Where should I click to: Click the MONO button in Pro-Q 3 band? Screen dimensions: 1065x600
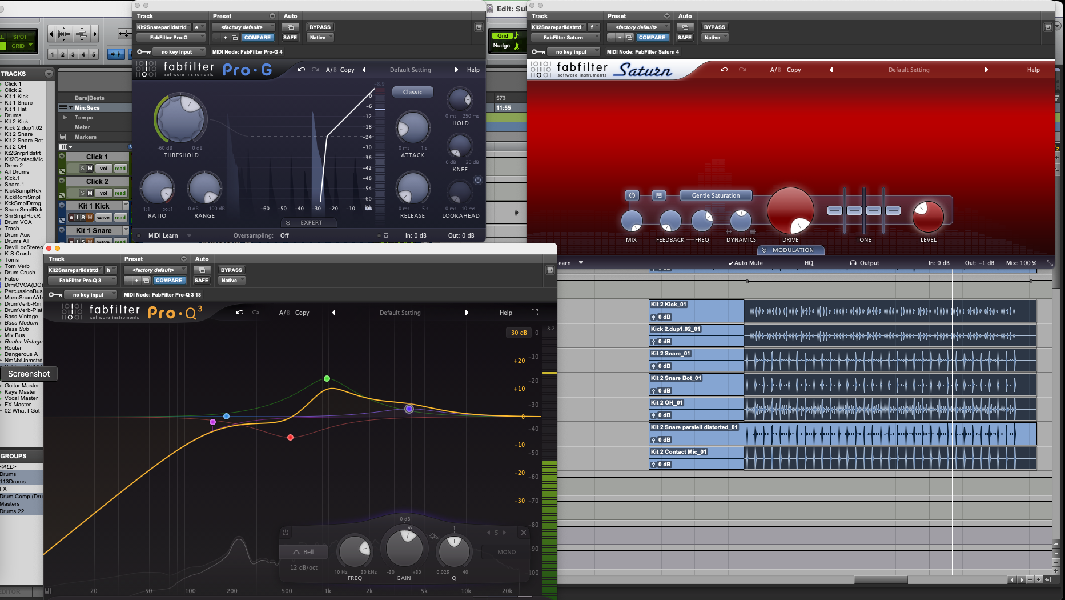pyautogui.click(x=507, y=552)
